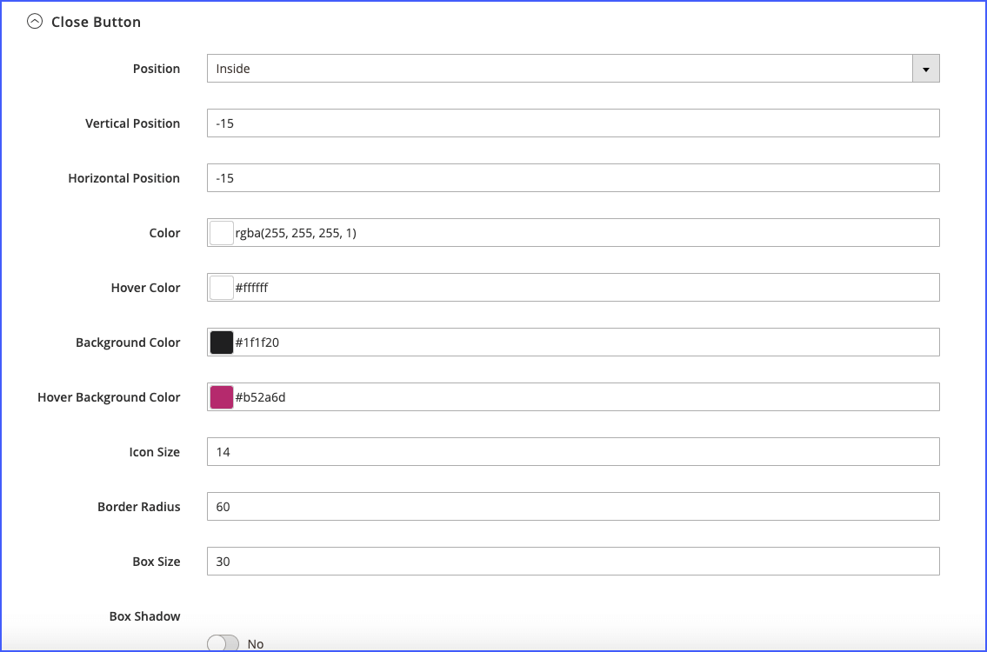
Task: Open the pink Hover Background Color swatch
Action: click(x=222, y=397)
